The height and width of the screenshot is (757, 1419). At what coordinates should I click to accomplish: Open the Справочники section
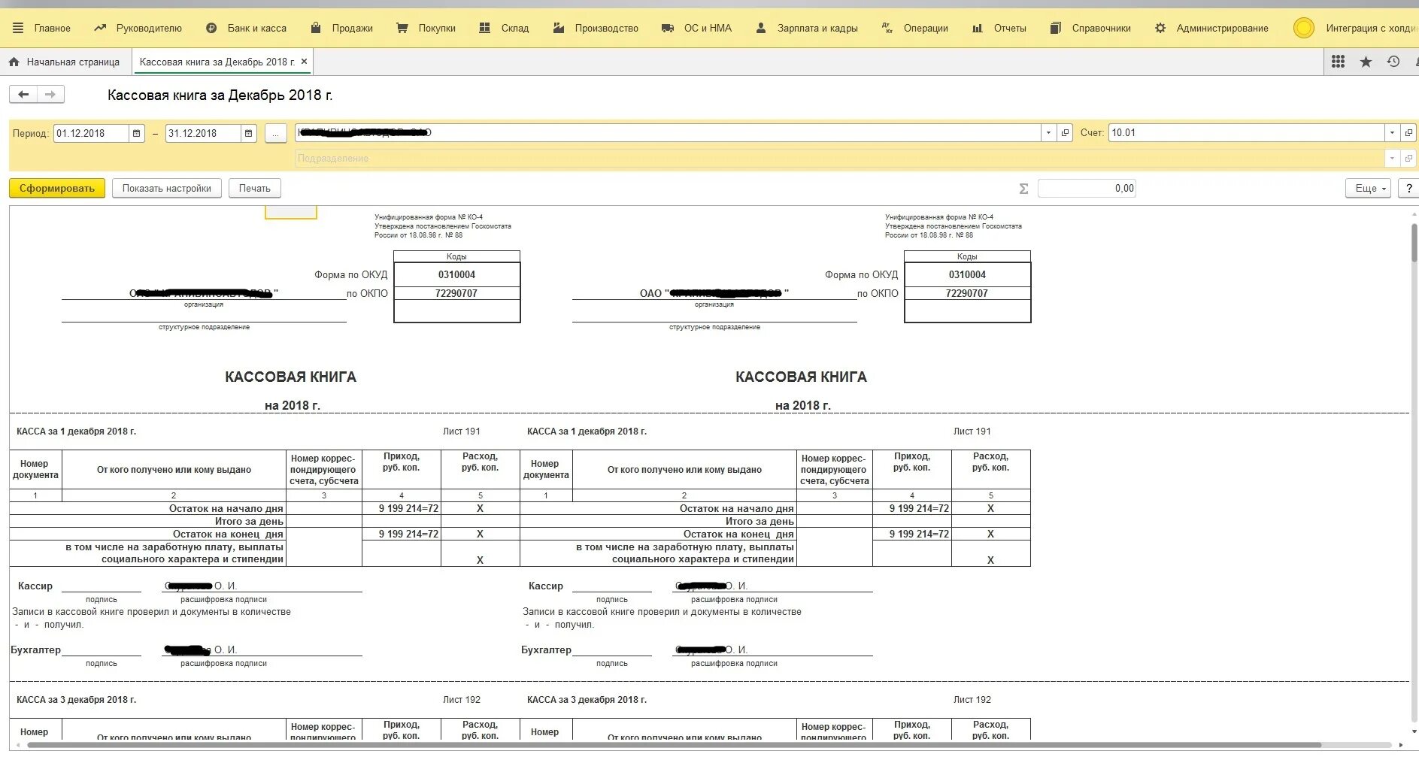click(1101, 28)
